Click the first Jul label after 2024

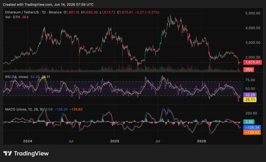click(x=71, y=141)
